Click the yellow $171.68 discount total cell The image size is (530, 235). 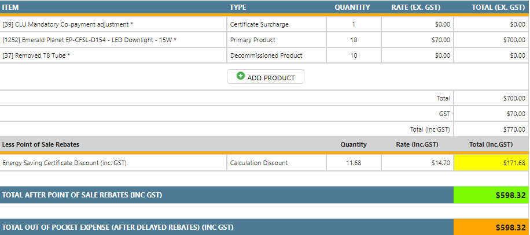[x=491, y=163]
